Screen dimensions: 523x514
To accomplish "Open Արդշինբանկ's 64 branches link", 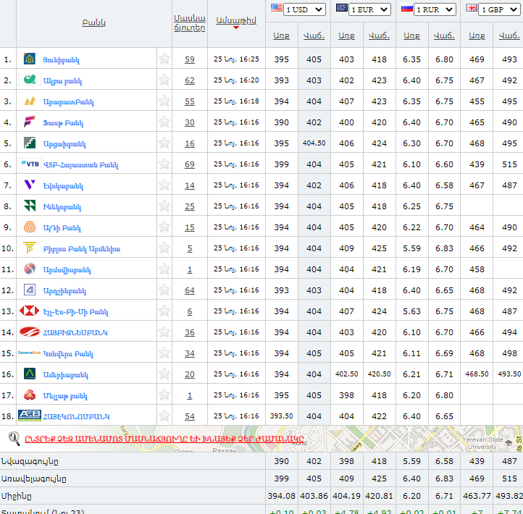I will click(190, 290).
